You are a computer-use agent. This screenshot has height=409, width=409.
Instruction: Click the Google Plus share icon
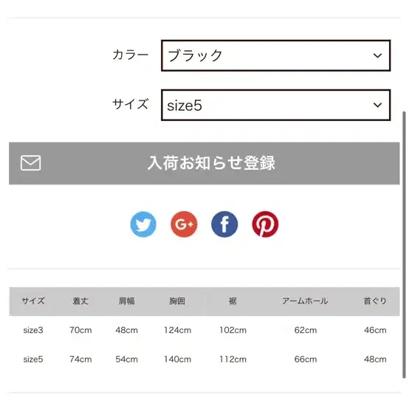[184, 224]
